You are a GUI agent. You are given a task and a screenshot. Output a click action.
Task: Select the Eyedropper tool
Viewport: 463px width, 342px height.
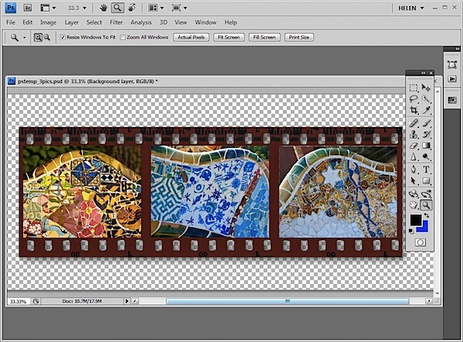click(426, 110)
